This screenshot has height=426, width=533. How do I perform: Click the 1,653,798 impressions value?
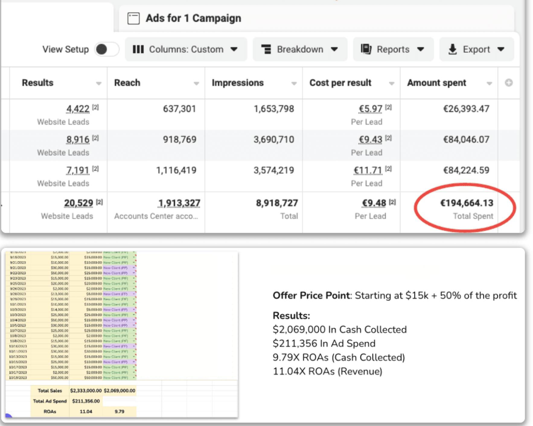tap(274, 109)
